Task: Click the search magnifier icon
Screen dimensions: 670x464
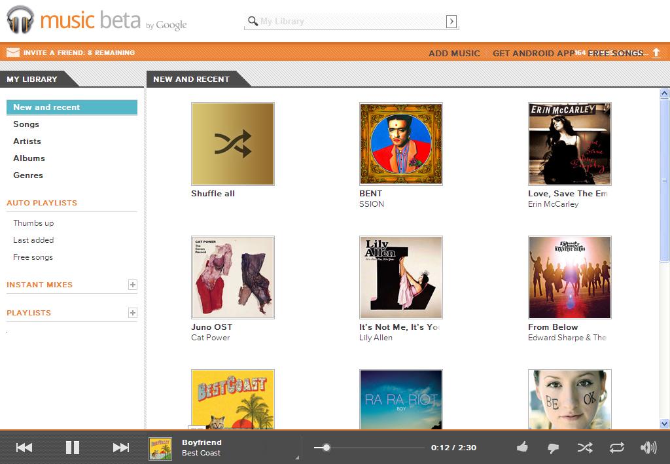Action: (x=253, y=21)
